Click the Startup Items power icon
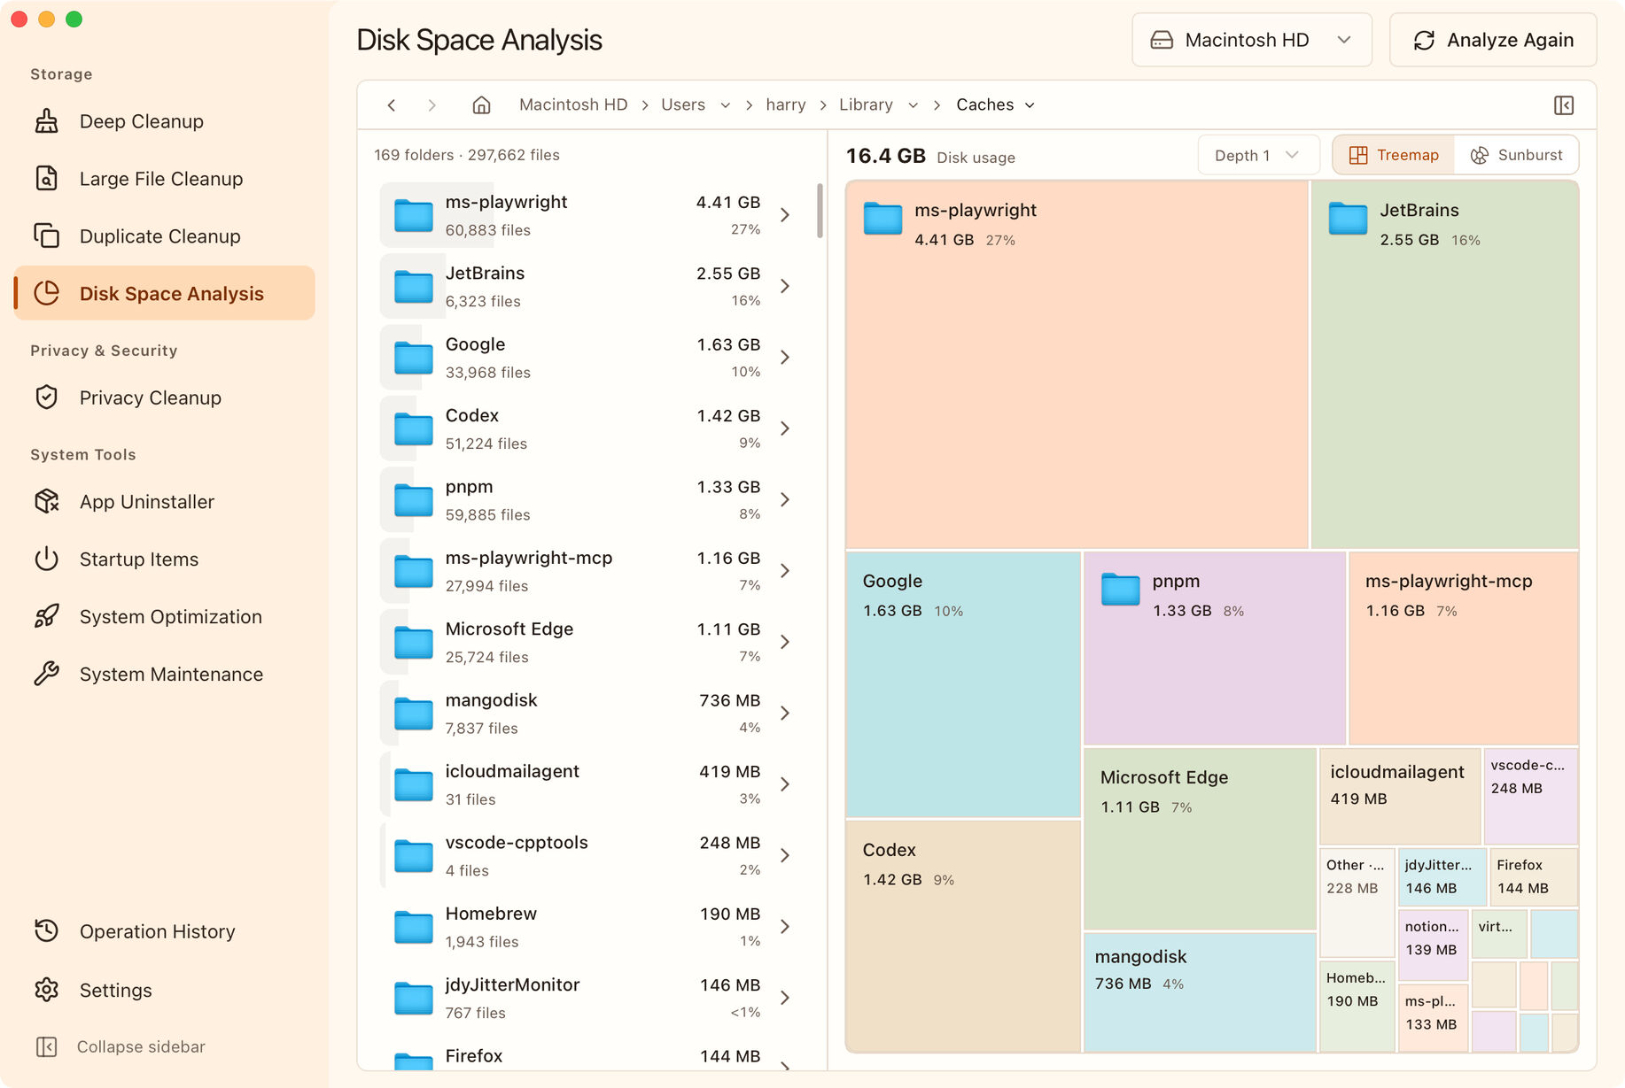1625x1088 pixels. coord(46,559)
